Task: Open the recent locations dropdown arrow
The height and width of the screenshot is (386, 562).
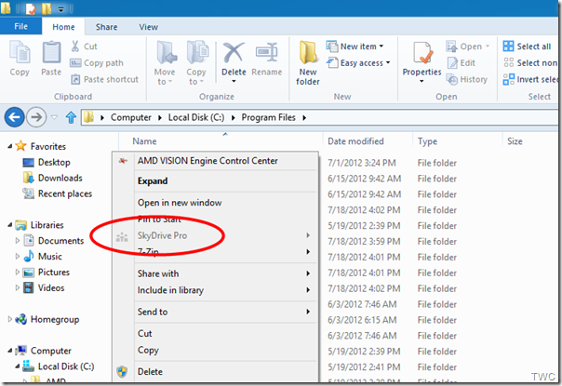Action: (54, 117)
